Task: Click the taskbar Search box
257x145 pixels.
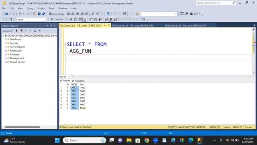Action: click(84, 141)
